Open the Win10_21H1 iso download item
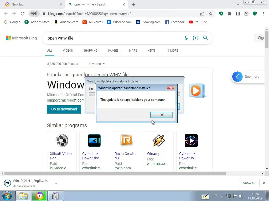The width and height of the screenshot is (269, 201). (x=27, y=183)
